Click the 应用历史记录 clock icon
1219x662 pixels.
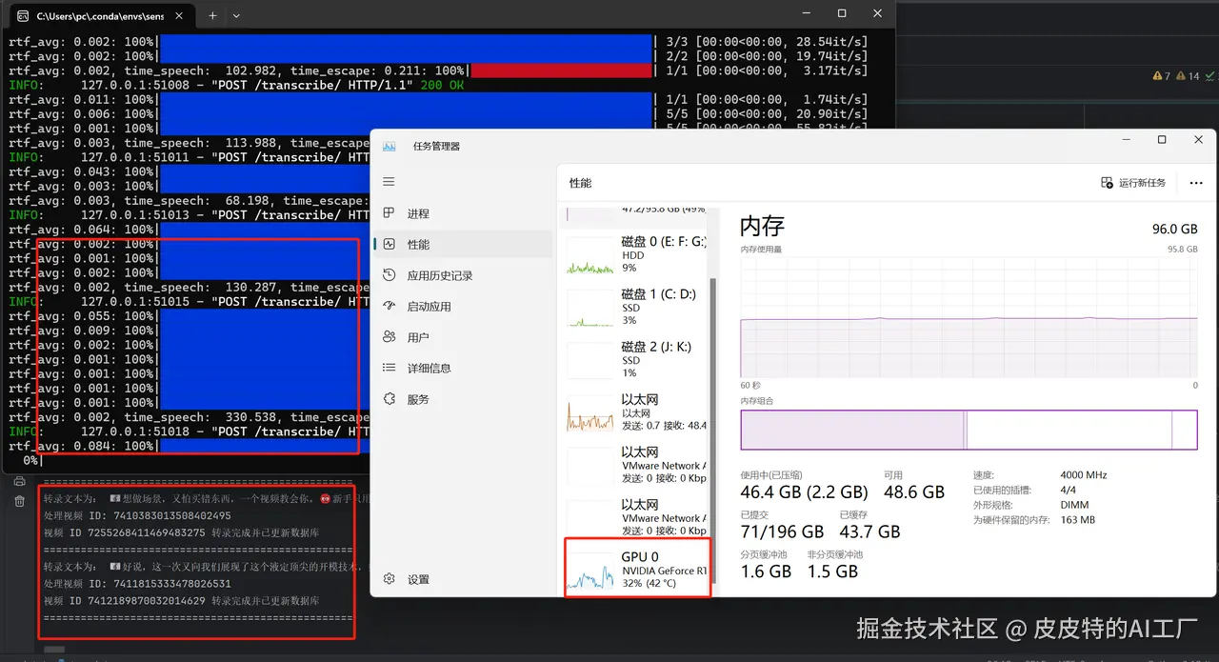tap(389, 275)
